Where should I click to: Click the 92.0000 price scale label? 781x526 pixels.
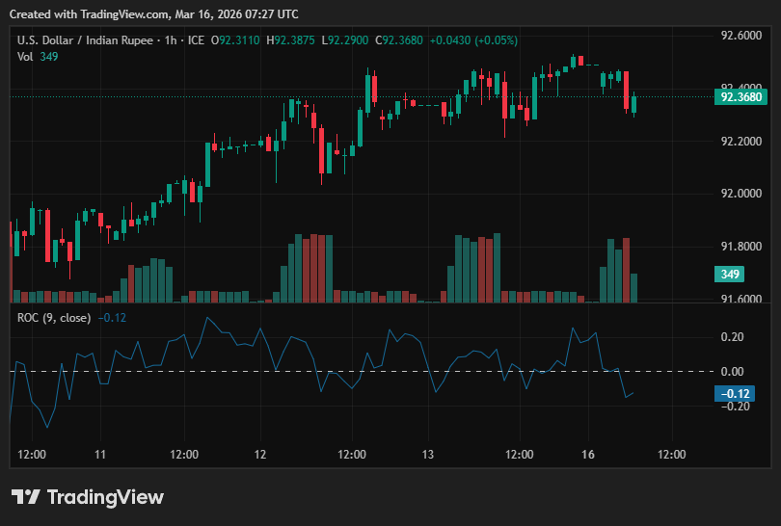tap(741, 194)
